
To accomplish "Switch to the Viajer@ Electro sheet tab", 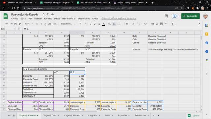I will pyautogui.click(x=74, y=116).
